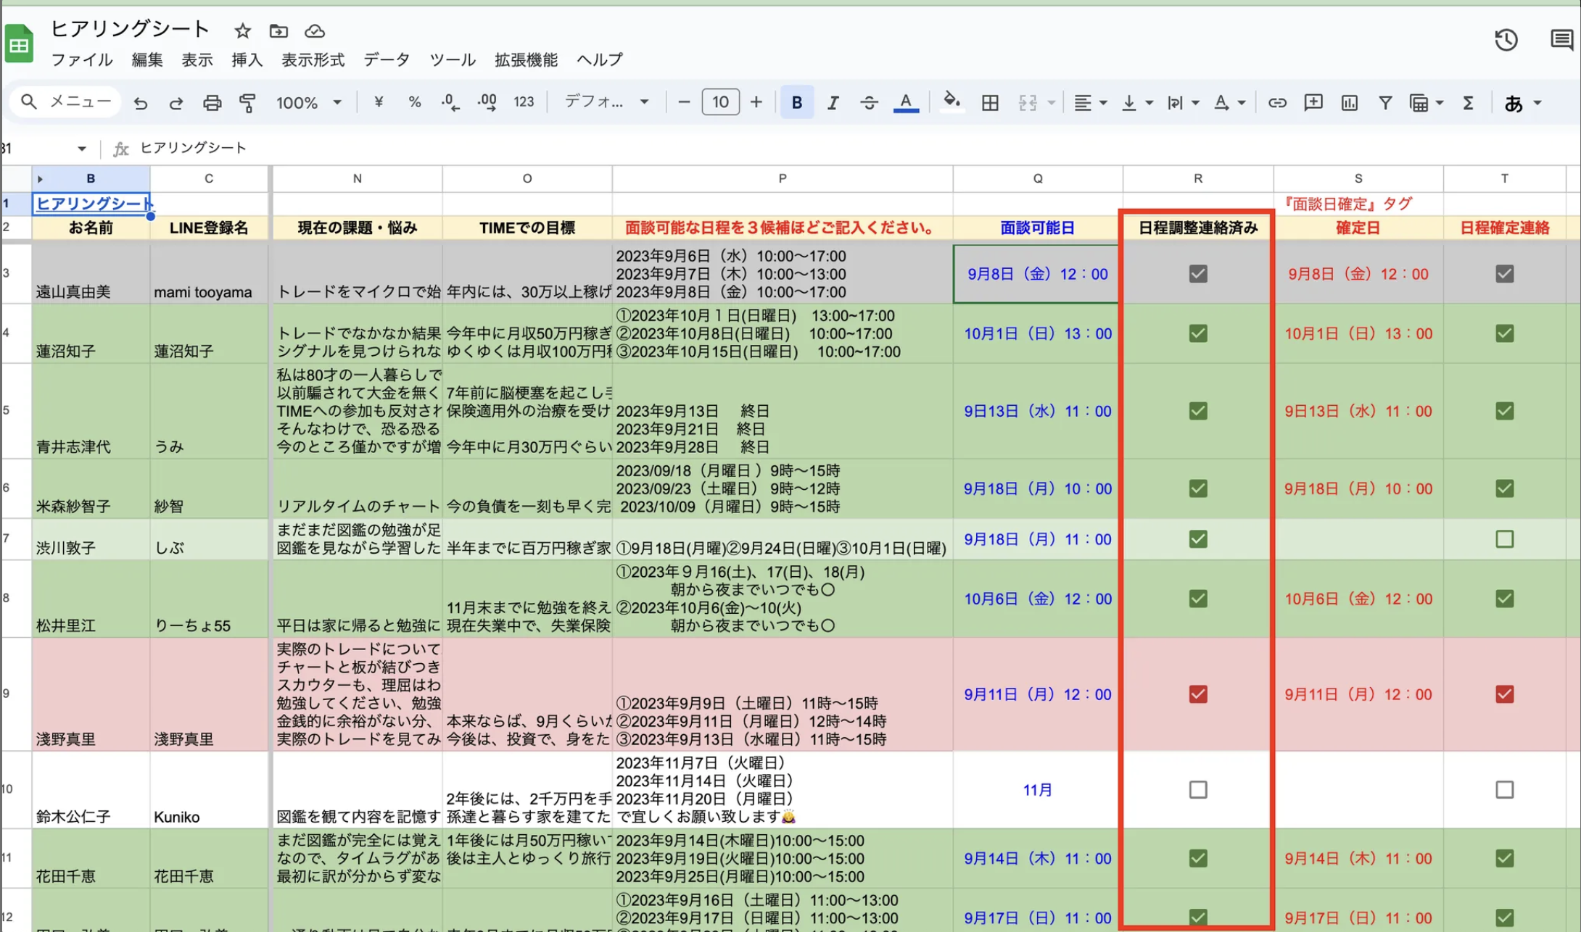This screenshot has width=1581, height=932.
Task: Open the fill color tool
Action: coord(952,102)
